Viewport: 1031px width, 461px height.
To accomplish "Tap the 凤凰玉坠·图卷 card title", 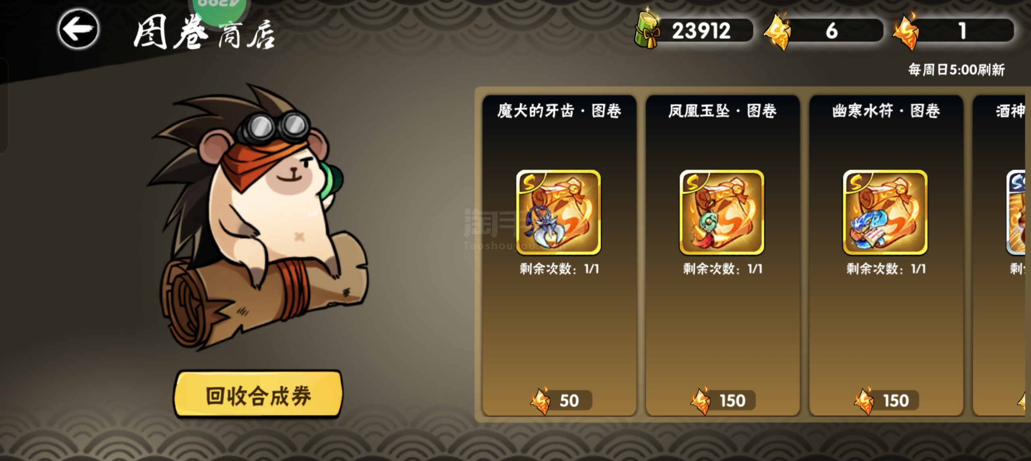I will [723, 111].
